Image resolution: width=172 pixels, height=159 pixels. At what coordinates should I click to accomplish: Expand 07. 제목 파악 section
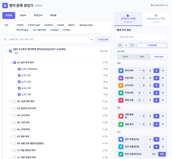[x=11, y=136]
